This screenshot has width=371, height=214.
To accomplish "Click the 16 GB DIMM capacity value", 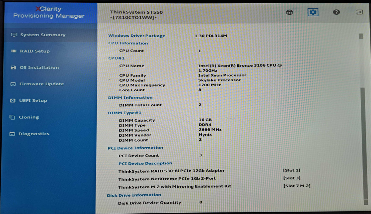I will (x=205, y=120).
